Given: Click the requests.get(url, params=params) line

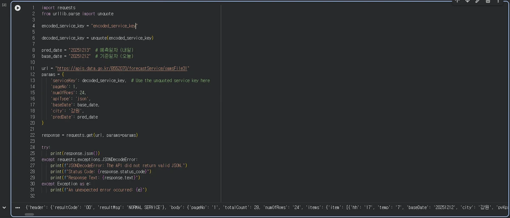Looking at the screenshot, I should [x=90, y=135].
